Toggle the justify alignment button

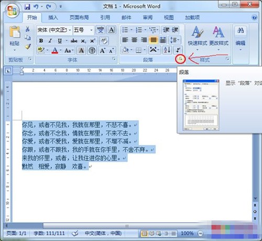click(x=154, y=40)
